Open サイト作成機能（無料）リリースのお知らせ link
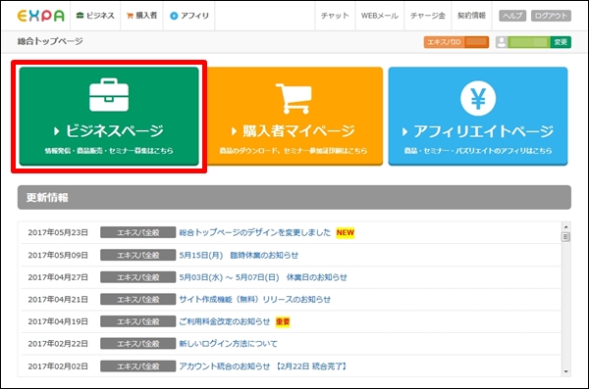The image size is (589, 389). (x=254, y=300)
